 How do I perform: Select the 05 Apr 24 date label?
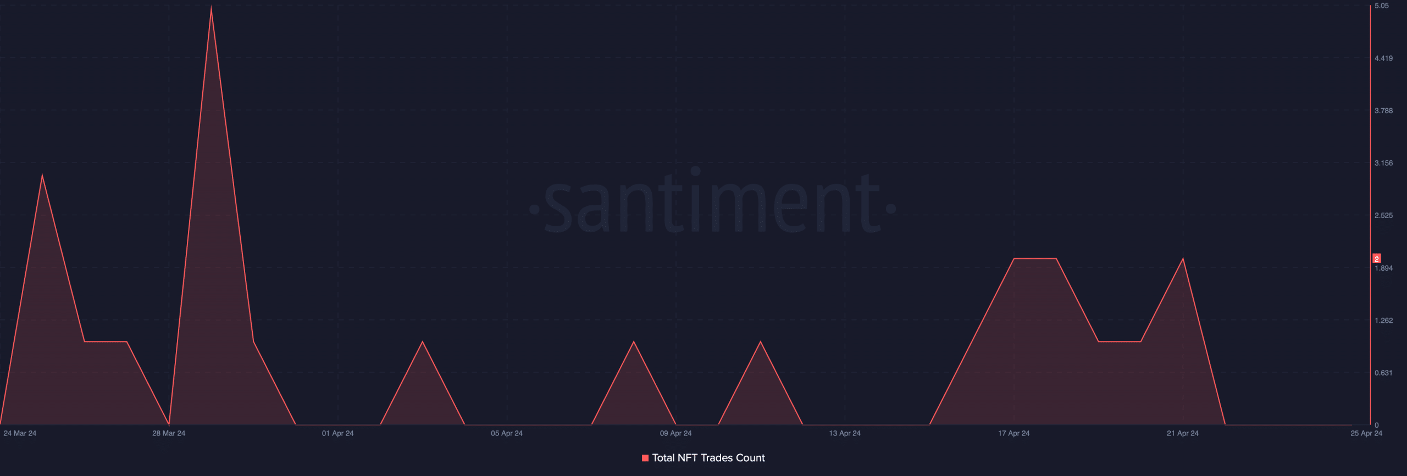[507, 433]
